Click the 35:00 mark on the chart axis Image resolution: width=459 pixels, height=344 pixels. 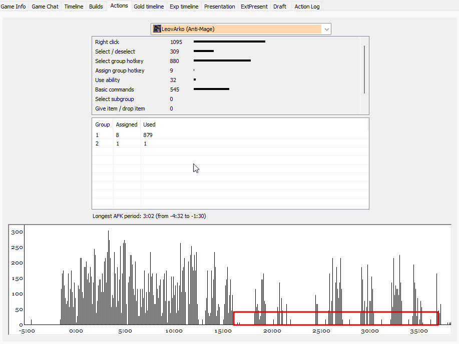[x=419, y=331]
